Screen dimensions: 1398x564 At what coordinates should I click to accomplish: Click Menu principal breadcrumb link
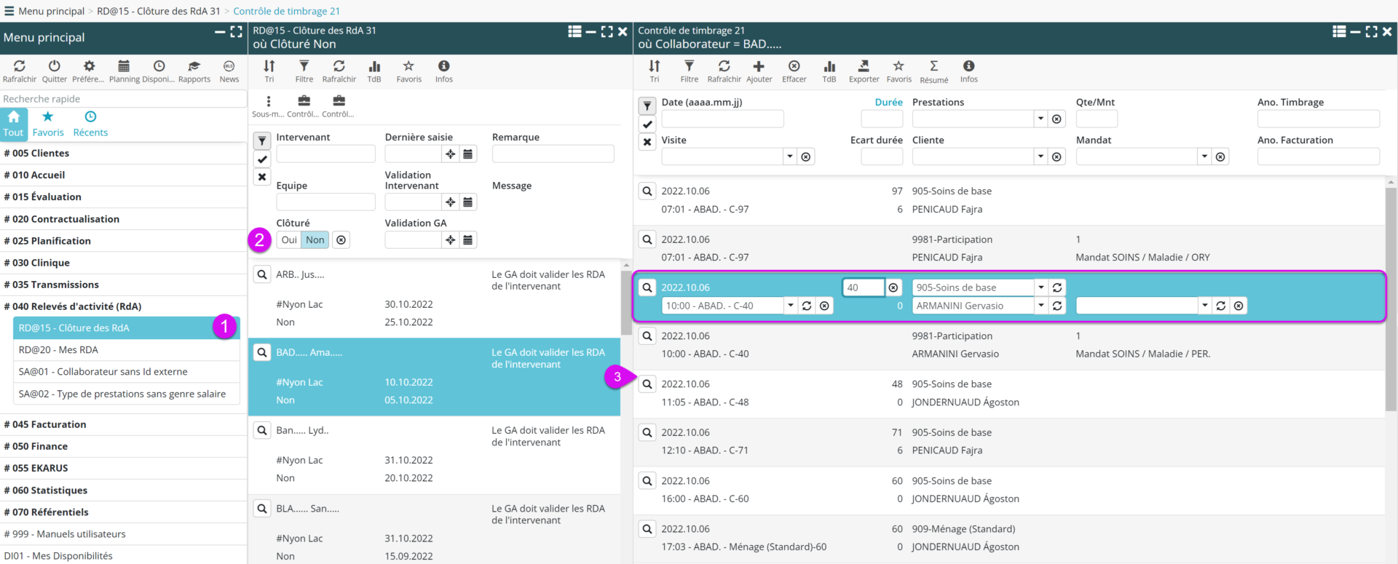point(51,11)
